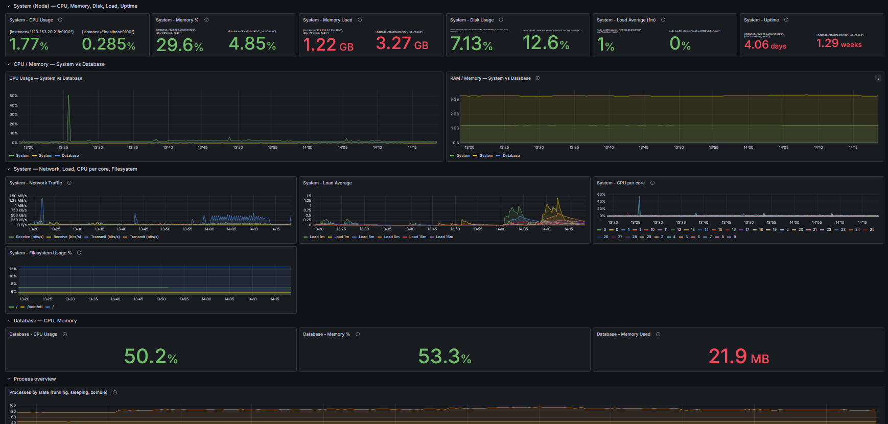Image resolution: width=888 pixels, height=424 pixels.
Task: Click info icon on System - CPU per core
Action: tap(652, 183)
